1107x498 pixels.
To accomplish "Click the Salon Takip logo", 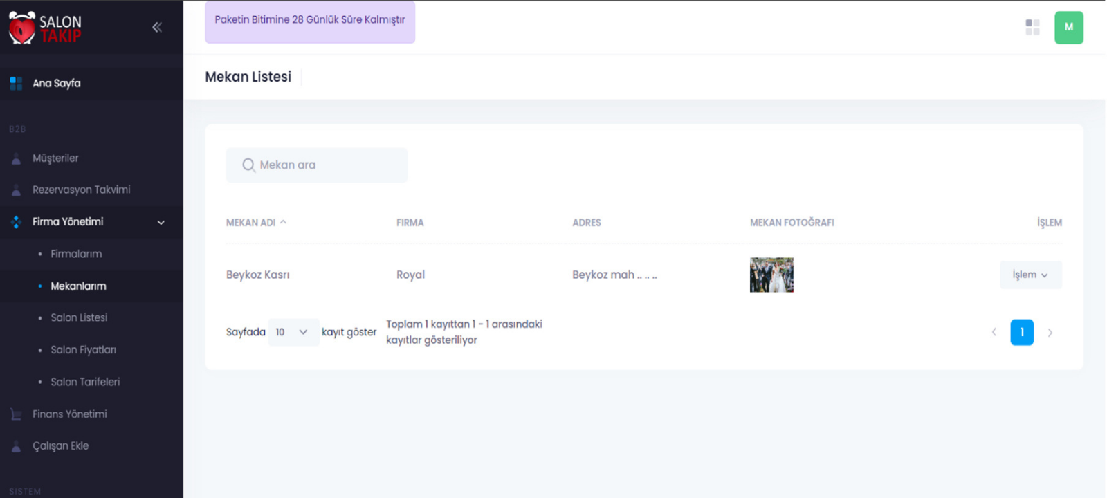I will (x=45, y=28).
